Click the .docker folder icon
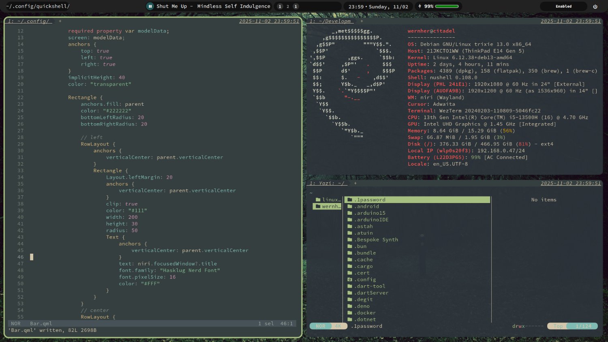Image resolution: width=608 pixels, height=342 pixels. coord(350,313)
